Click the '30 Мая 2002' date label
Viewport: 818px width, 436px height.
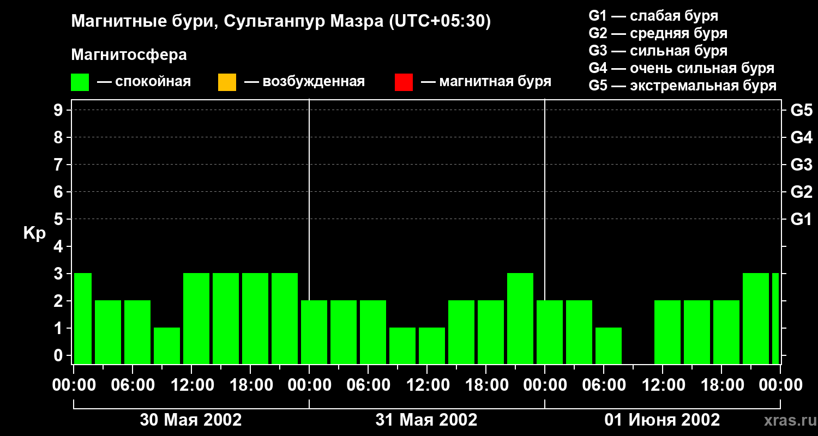click(x=191, y=420)
